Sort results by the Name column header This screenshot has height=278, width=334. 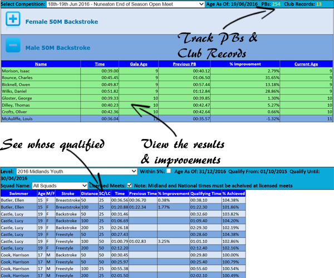coord(41,64)
